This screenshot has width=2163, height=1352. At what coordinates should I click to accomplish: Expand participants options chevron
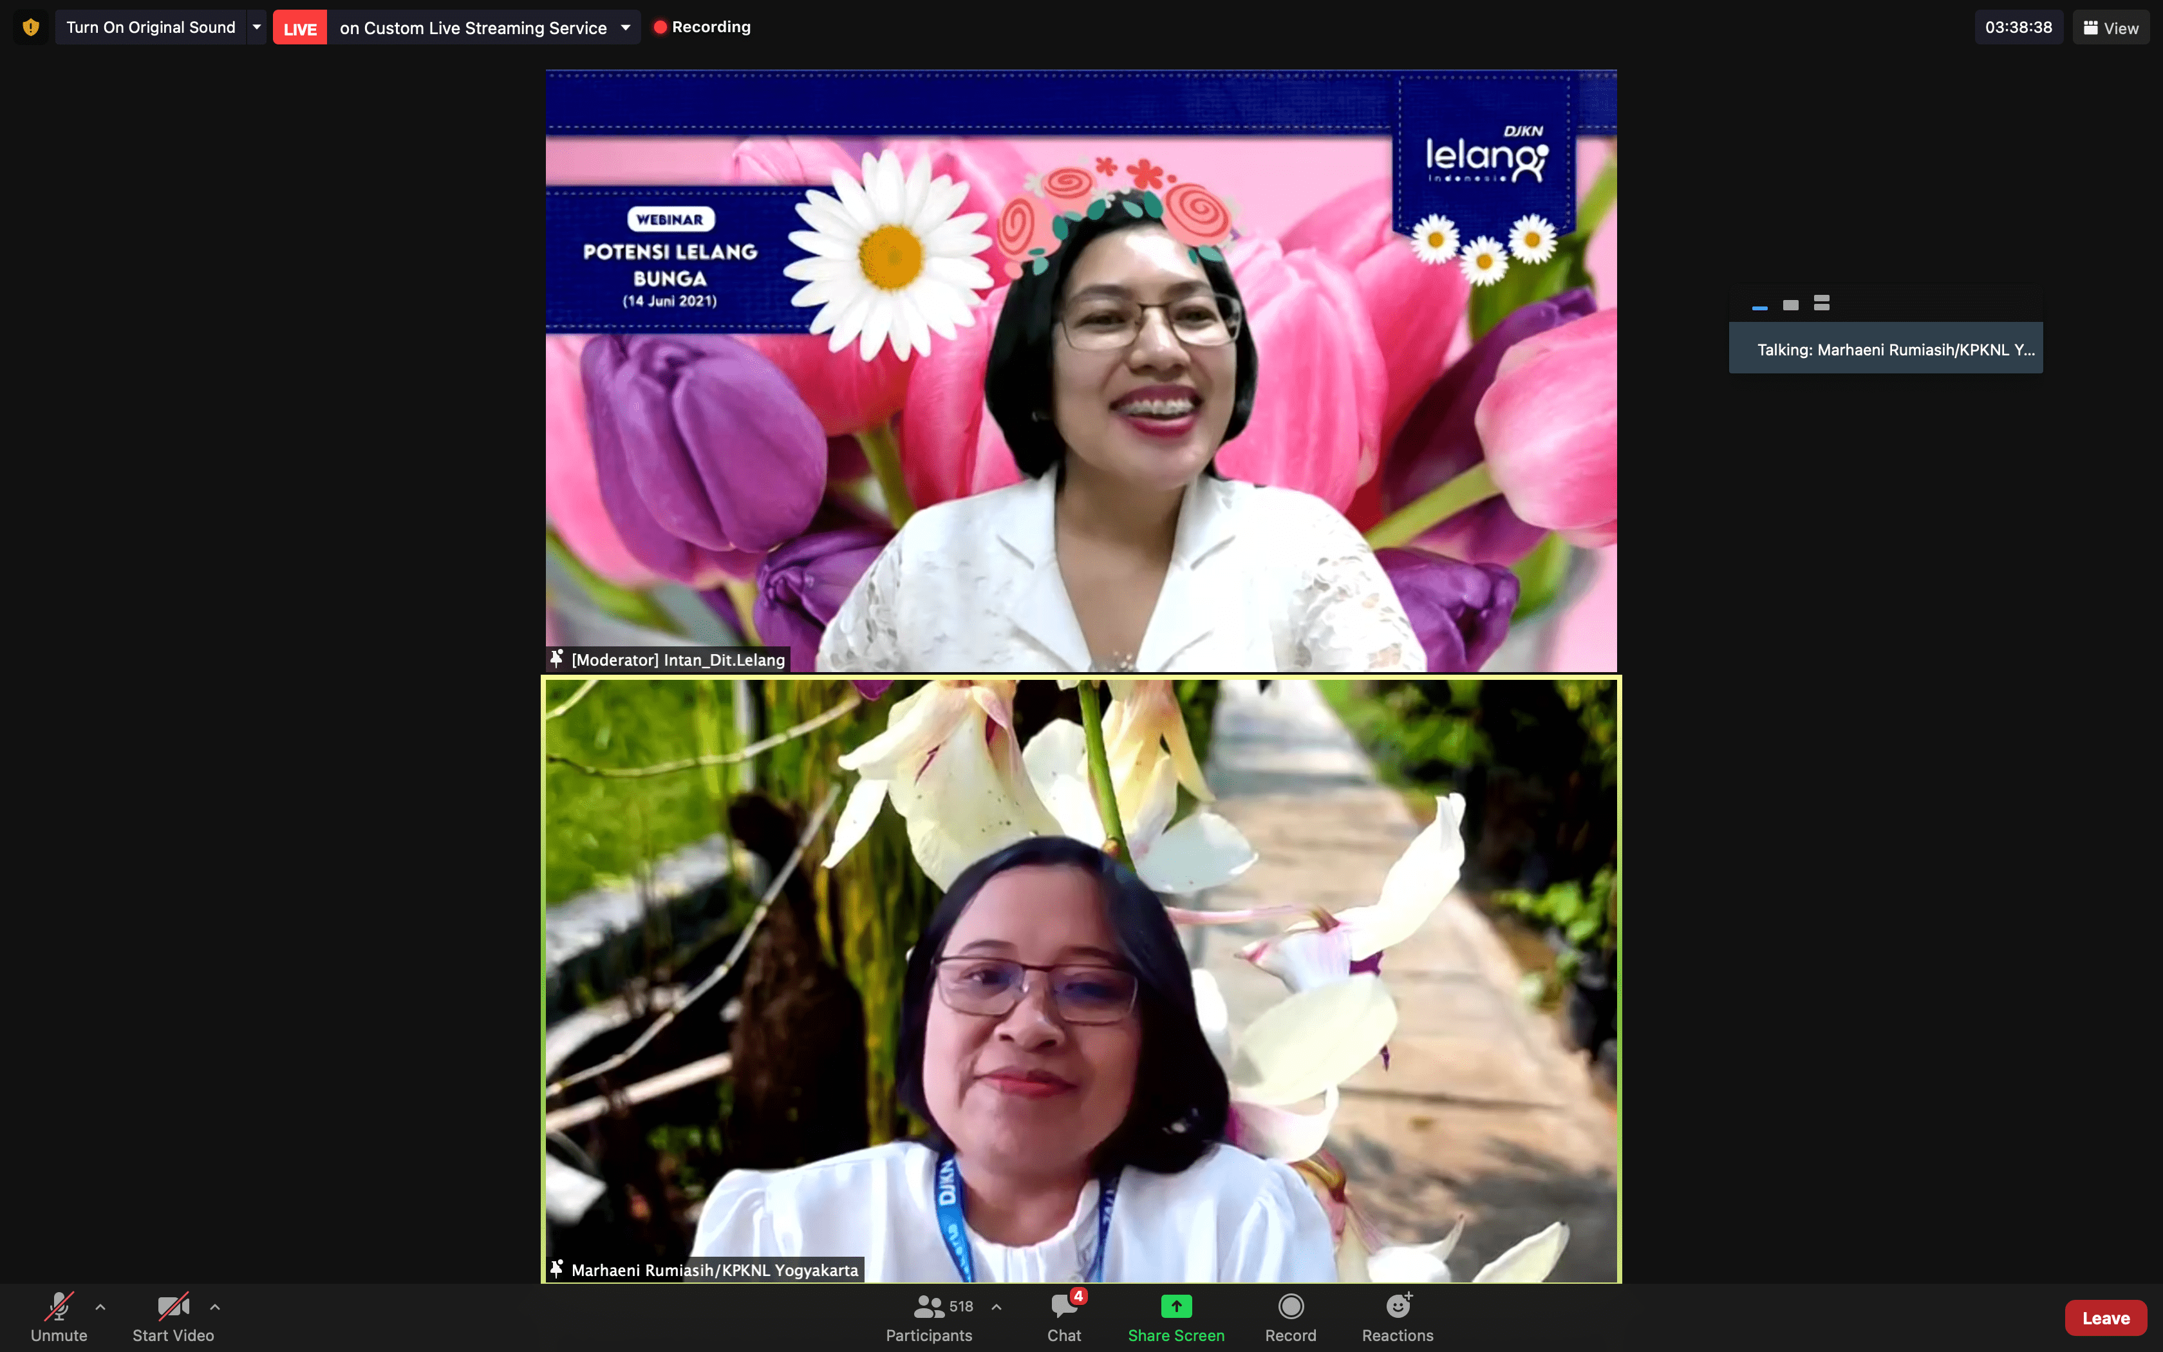(x=996, y=1308)
